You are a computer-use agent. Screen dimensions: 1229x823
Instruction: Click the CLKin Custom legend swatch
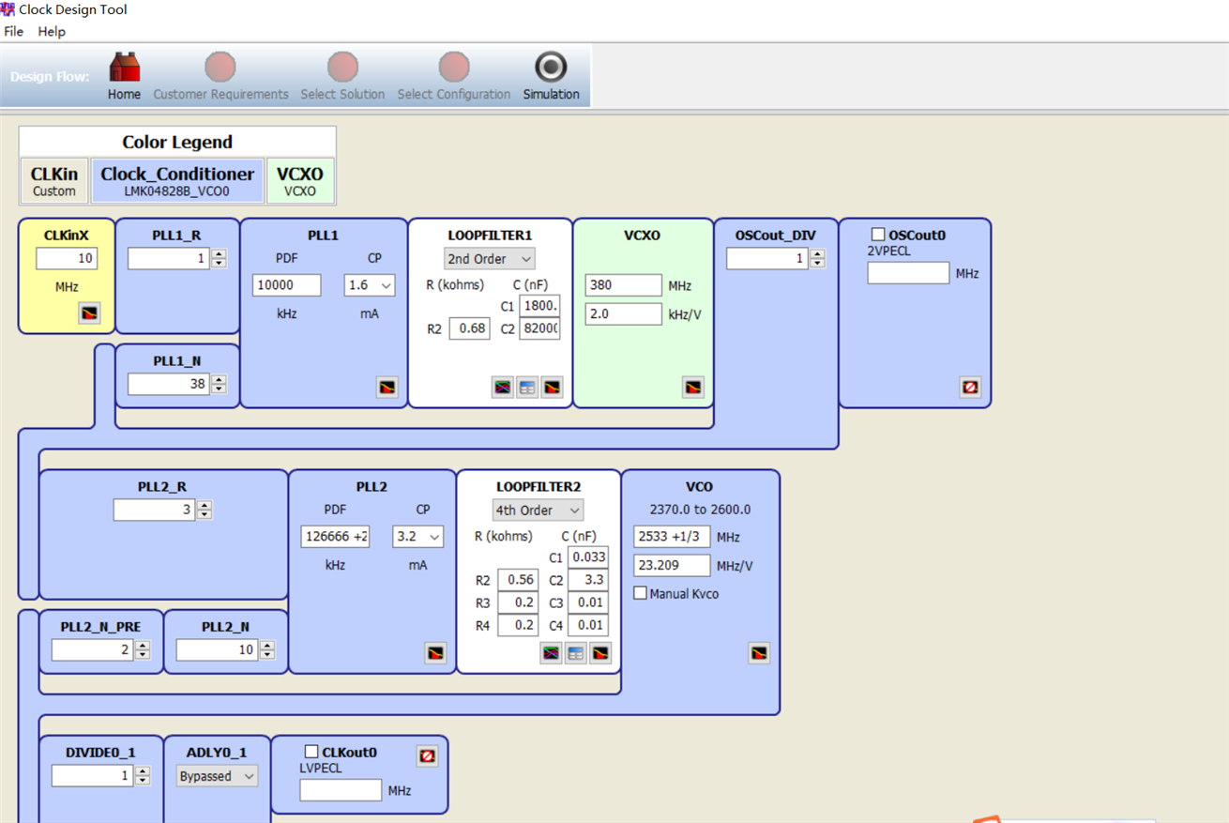point(54,180)
